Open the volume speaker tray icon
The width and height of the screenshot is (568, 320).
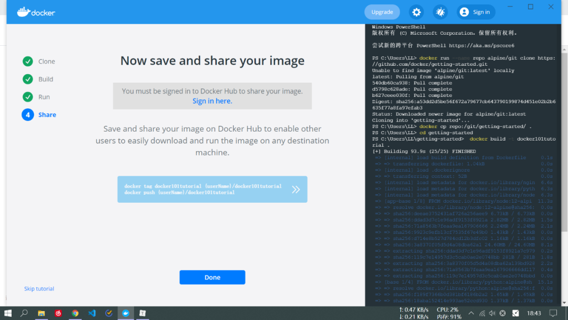[x=492, y=313]
